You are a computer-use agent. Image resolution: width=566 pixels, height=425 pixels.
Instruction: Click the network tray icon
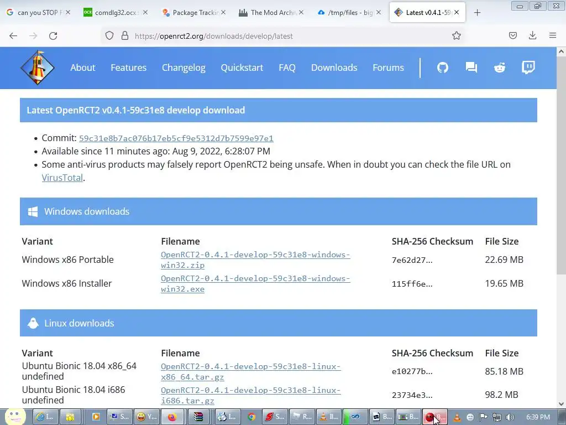tap(497, 417)
